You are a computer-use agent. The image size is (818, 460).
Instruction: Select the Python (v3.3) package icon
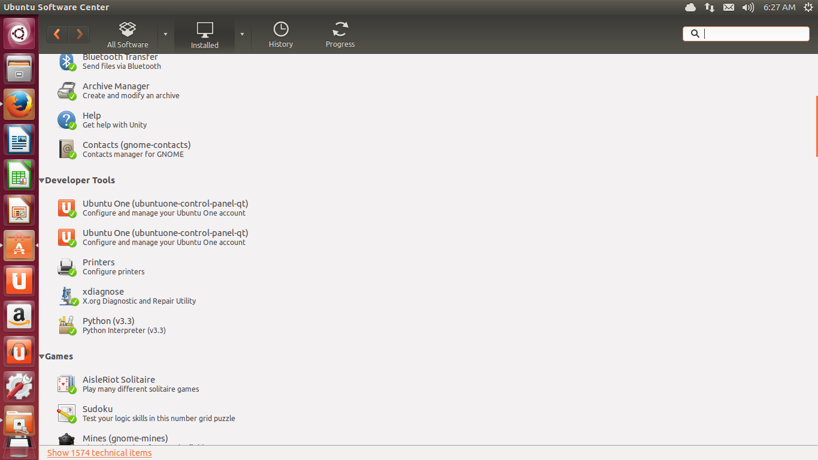pos(67,325)
